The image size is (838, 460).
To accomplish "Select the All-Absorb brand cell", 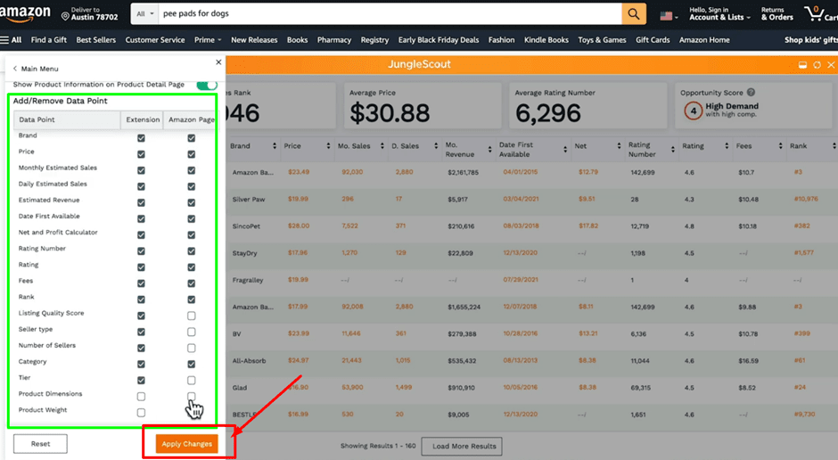I will [248, 361].
